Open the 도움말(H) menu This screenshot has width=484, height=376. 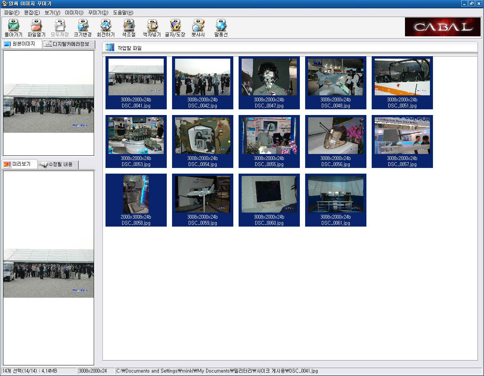coord(123,12)
